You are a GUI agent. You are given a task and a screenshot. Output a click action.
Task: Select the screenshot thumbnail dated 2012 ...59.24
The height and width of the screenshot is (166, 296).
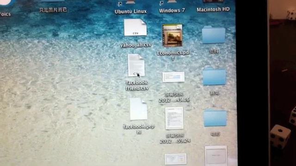pos(174,118)
